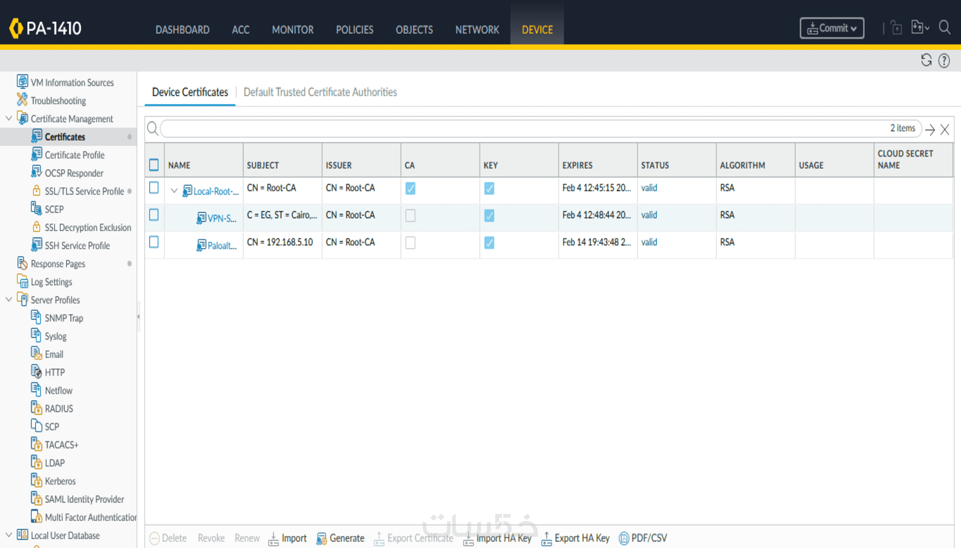961x548 pixels.
Task: Open the DASHBOARD tab
Action: click(183, 29)
